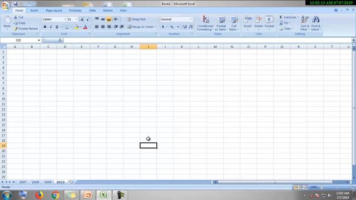The width and height of the screenshot is (356, 200).
Task: Switch to the Page Layout tab
Action: (x=54, y=11)
